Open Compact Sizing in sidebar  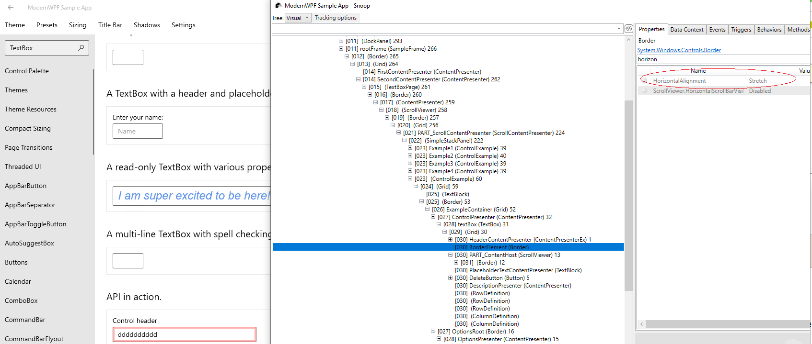28,128
